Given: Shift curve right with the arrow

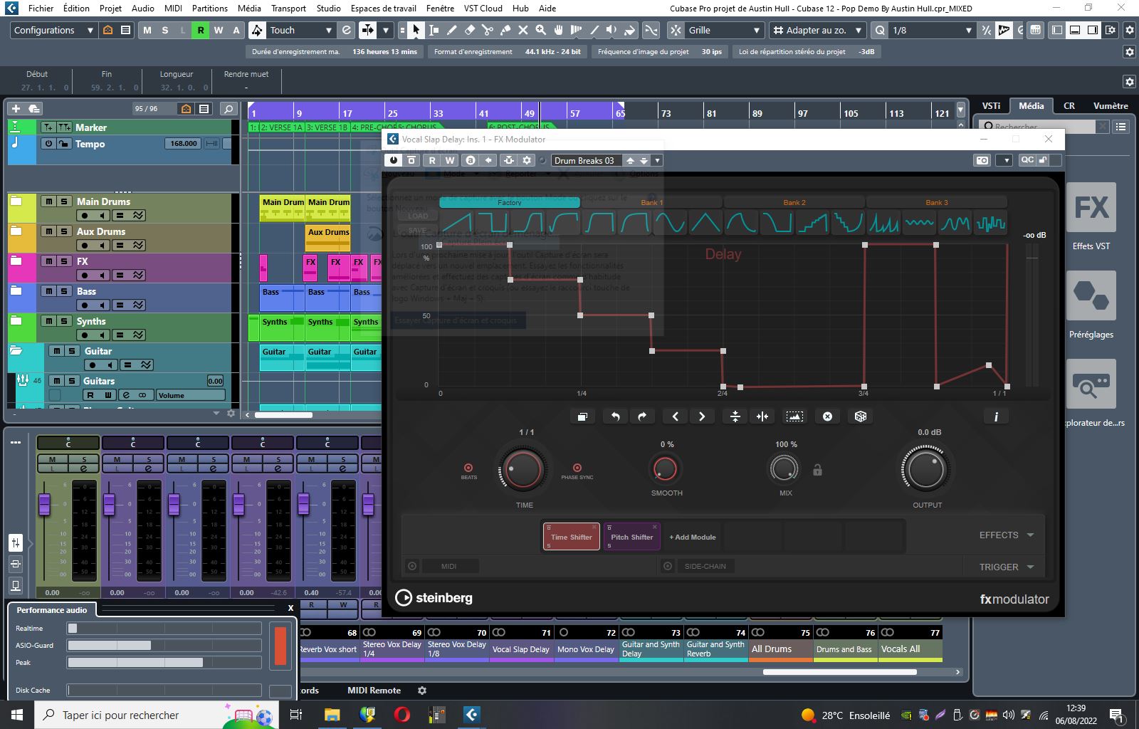Looking at the screenshot, I should tap(701, 416).
